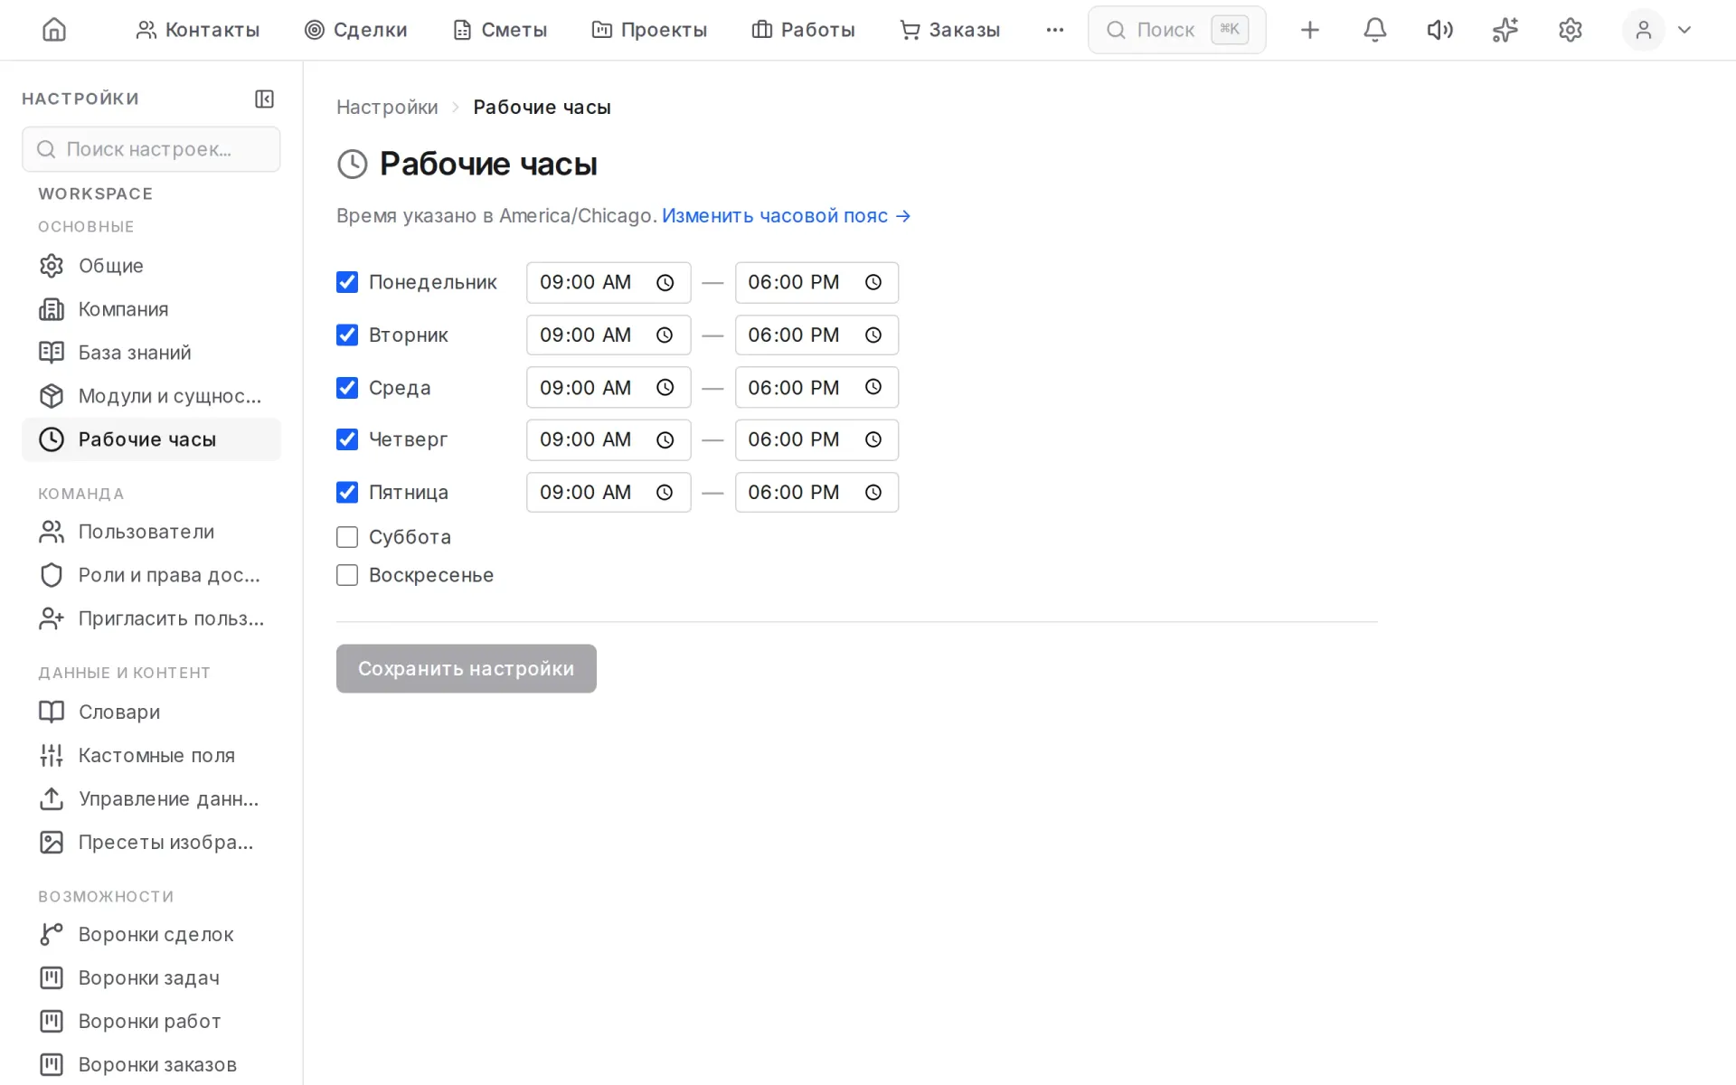This screenshot has height=1085, width=1736.
Task: Open Пользователи in the sidebar
Action: point(151,532)
